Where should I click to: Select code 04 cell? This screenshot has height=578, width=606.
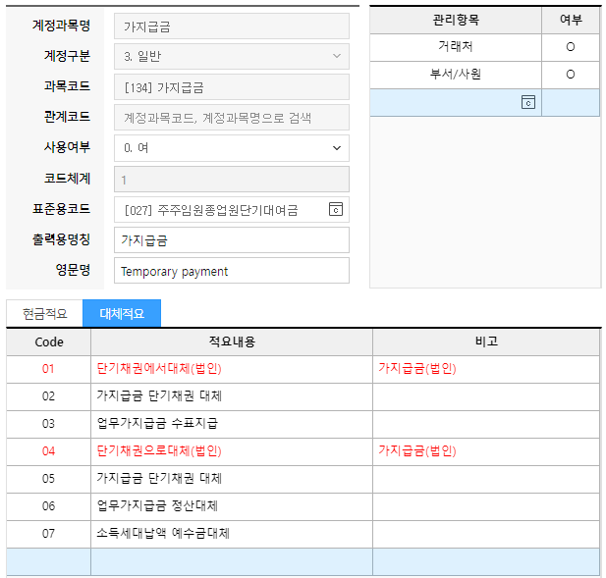tap(49, 451)
